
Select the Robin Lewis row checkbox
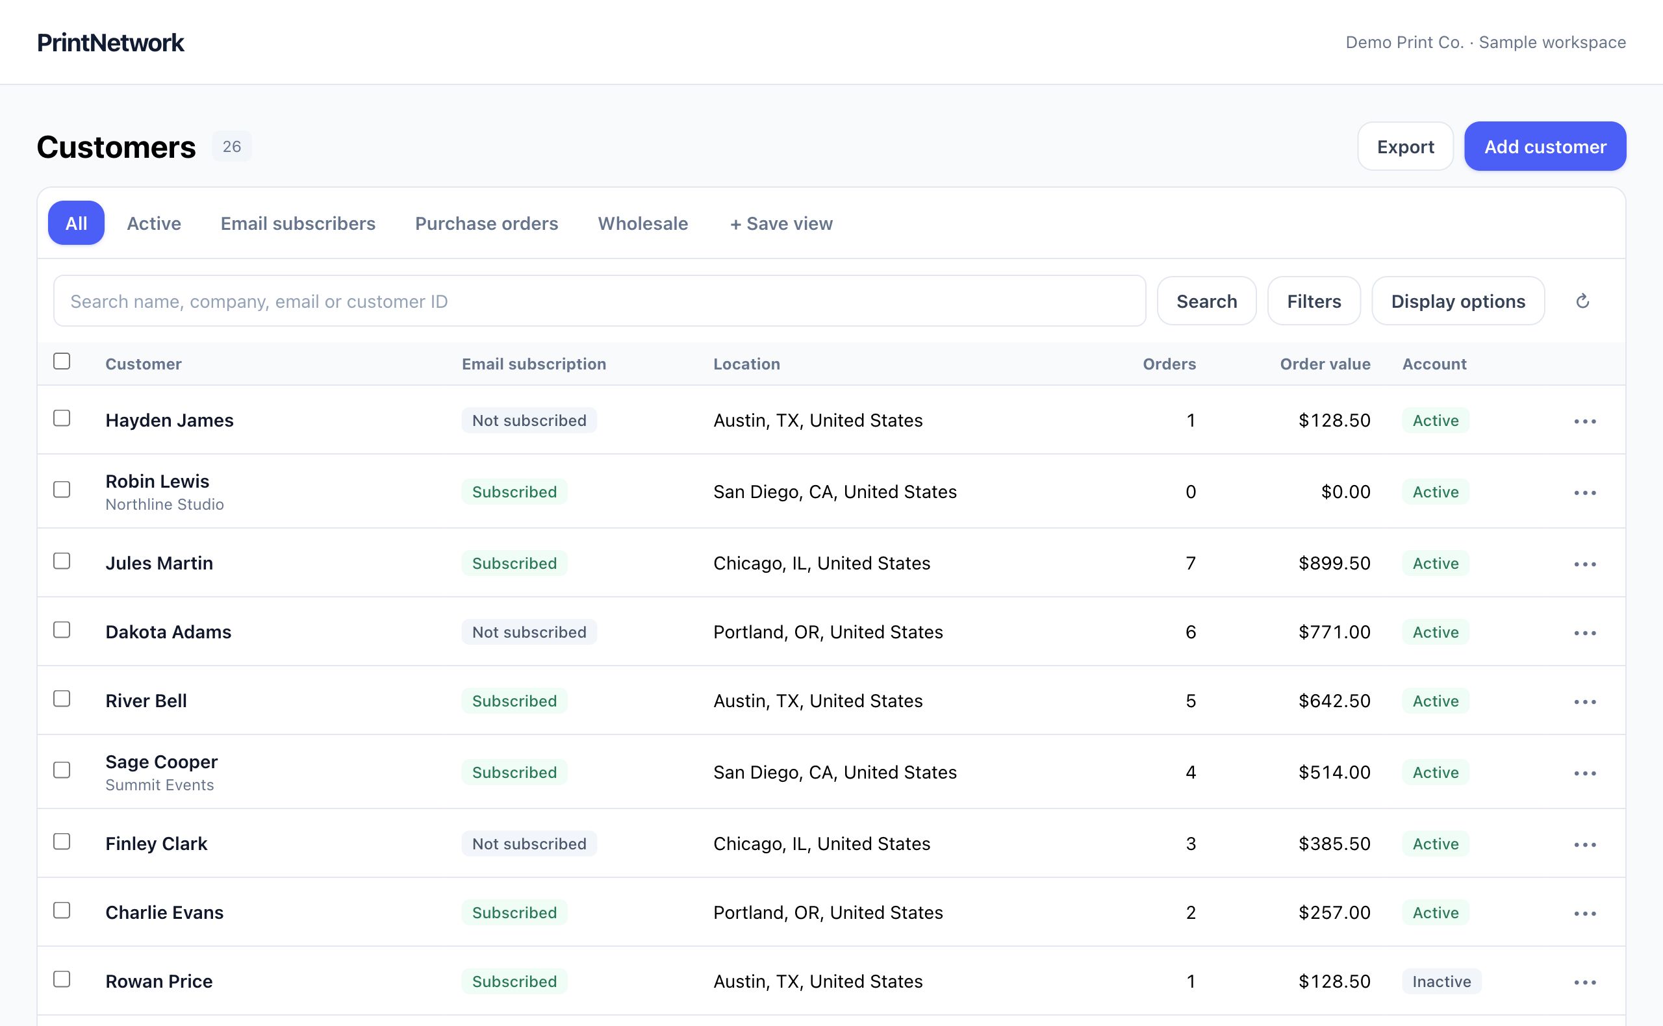[62, 489]
